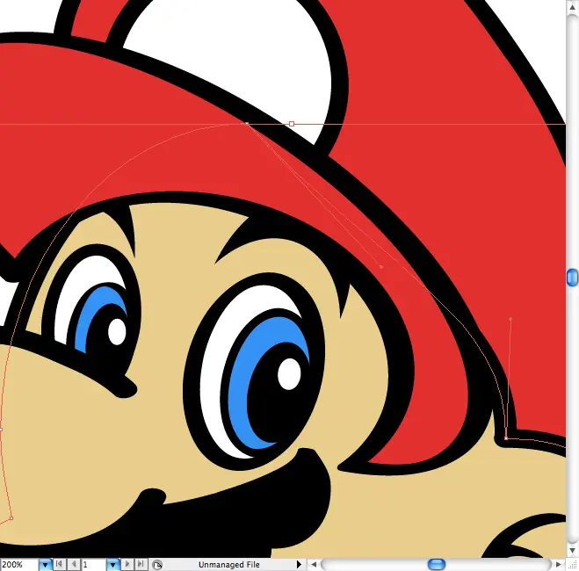The height and width of the screenshot is (571, 579).
Task: Click the vertical scrollbar down arrow
Action: (572, 551)
